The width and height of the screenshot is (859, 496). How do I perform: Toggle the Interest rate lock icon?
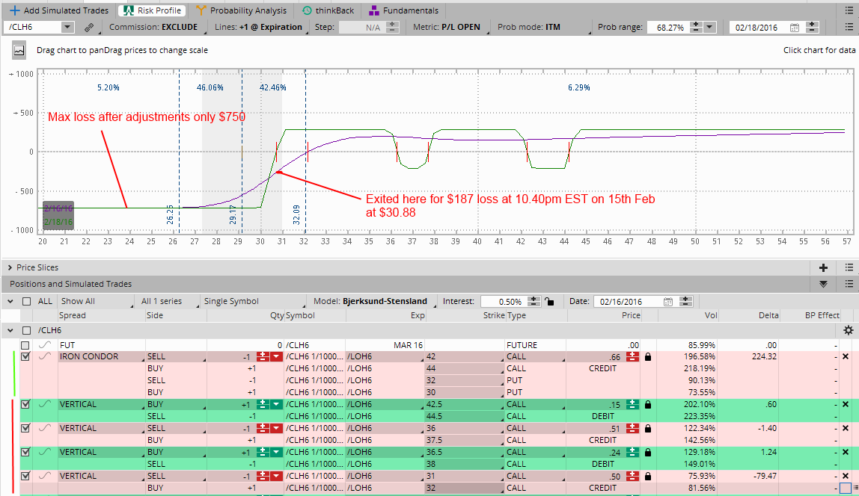point(549,301)
